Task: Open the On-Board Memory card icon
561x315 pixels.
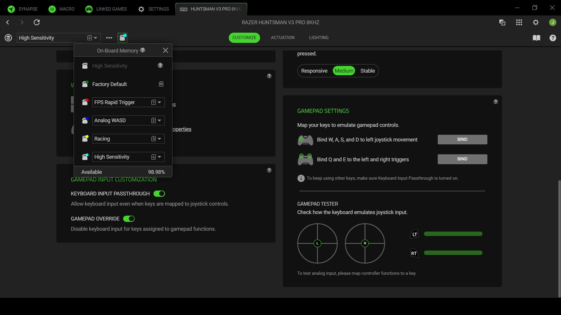Action: click(122, 38)
